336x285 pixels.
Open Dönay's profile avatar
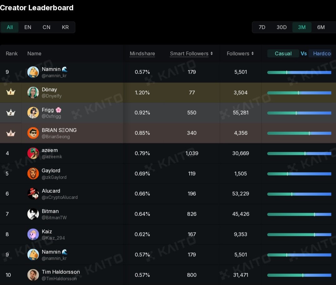pos(33,92)
